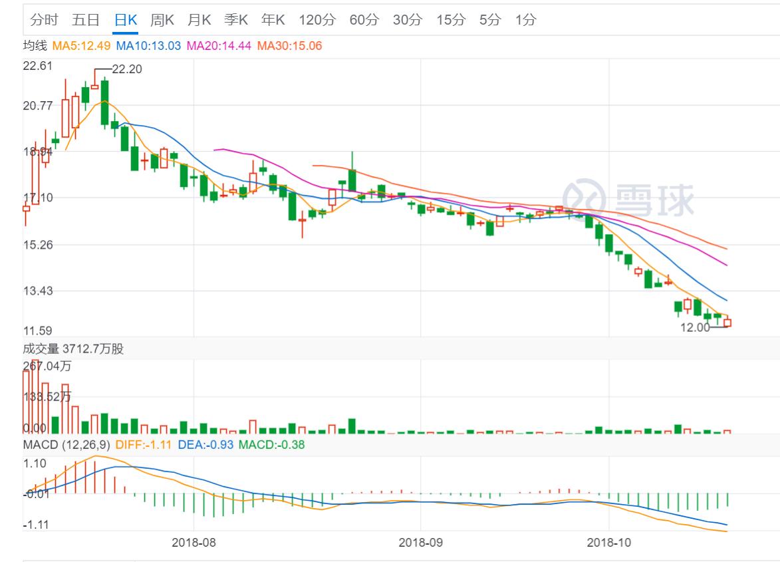Image resolution: width=780 pixels, height=562 pixels.
Task: Switch to the 1分 interval tab
Action: 525,20
